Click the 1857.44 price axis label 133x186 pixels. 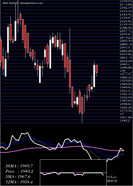(x=126, y=117)
